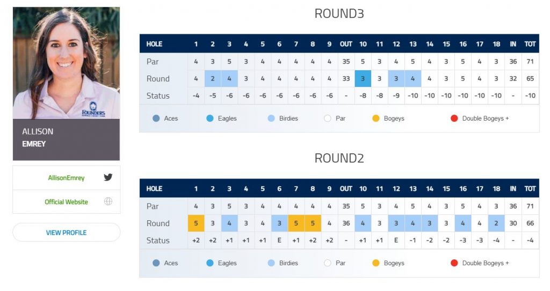Screen dimensions: 550x291
Task: Click the Eagles legend dot in Round 3
Action: pos(210,118)
